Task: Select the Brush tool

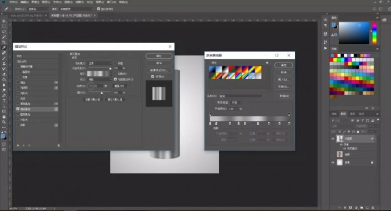Action: 4,58
